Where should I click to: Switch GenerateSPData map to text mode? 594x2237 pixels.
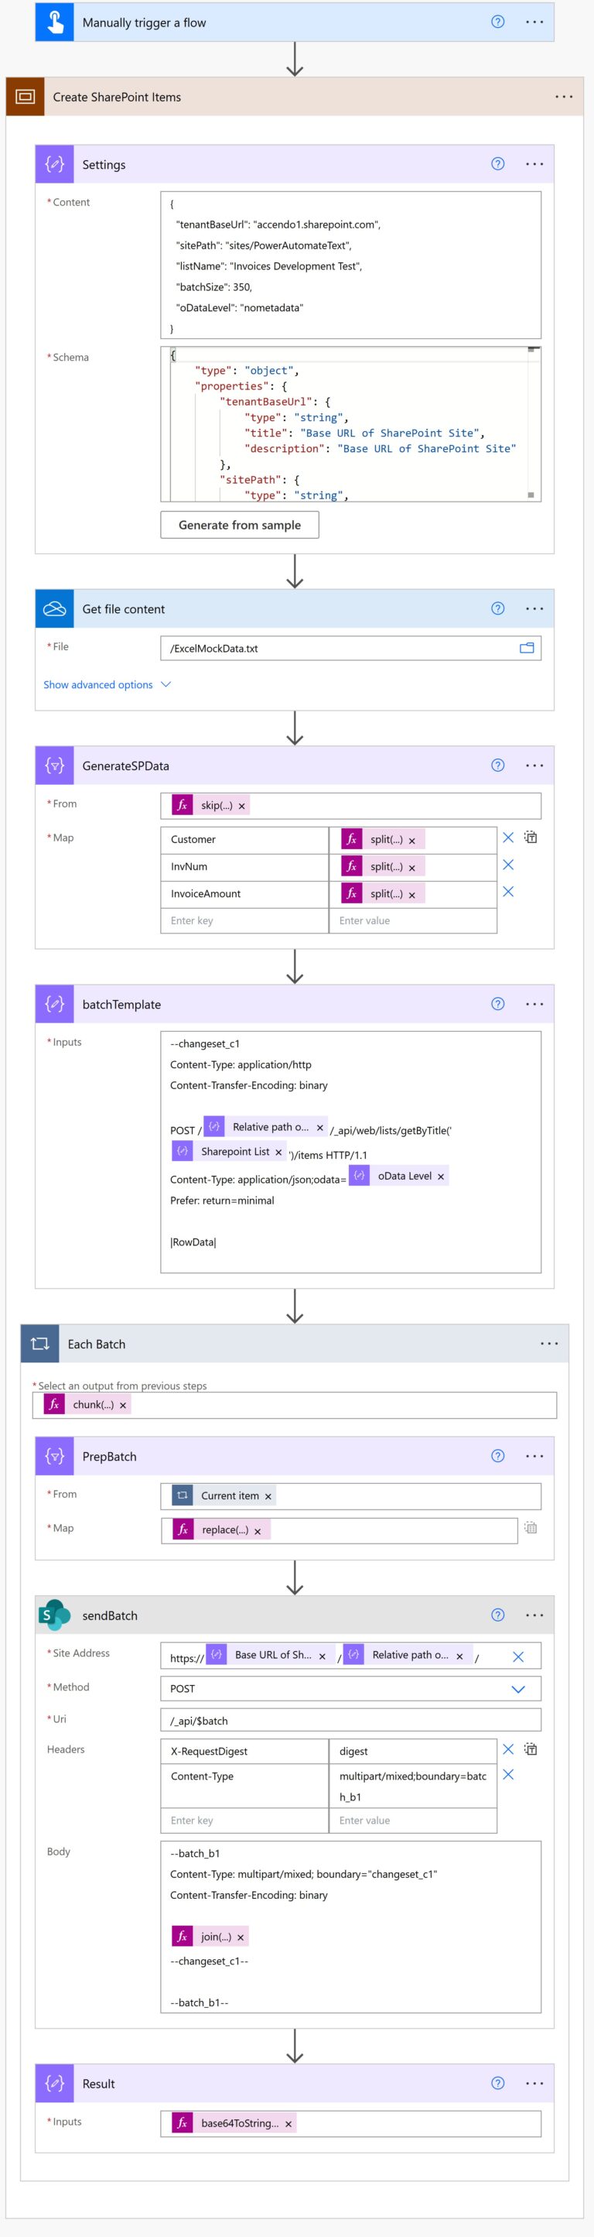[531, 838]
